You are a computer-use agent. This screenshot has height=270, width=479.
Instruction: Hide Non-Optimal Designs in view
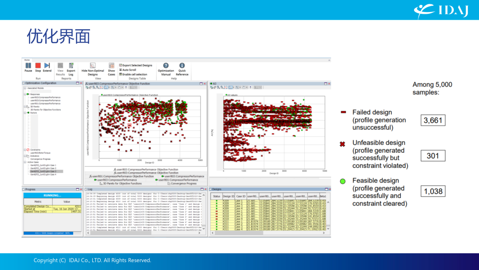93,69
